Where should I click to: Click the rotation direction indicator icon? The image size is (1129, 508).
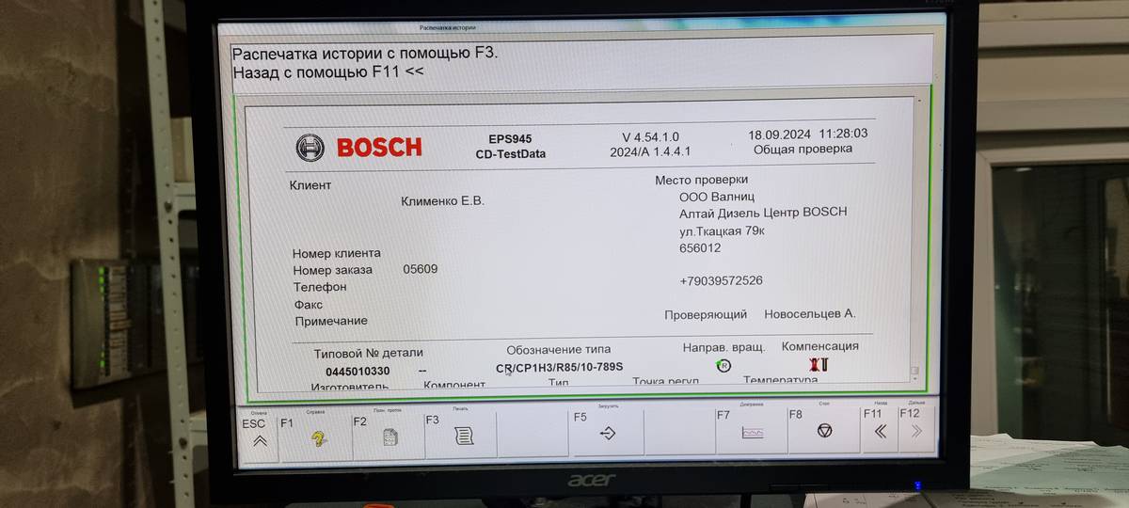723,365
